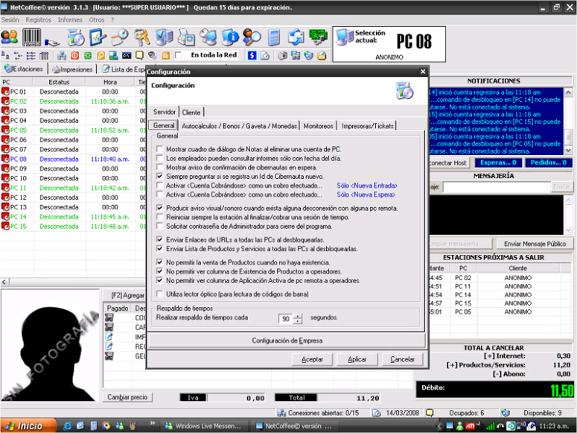This screenshot has height=433, width=577.
Task: Click the stations list left scroll arrow
Action: tap(4, 282)
